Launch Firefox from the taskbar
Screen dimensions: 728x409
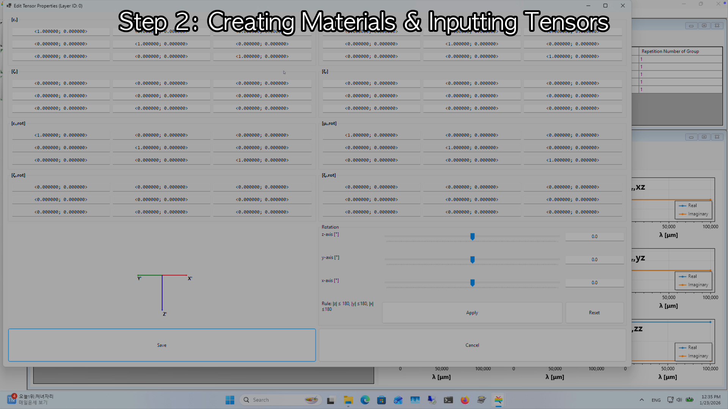[465, 400]
